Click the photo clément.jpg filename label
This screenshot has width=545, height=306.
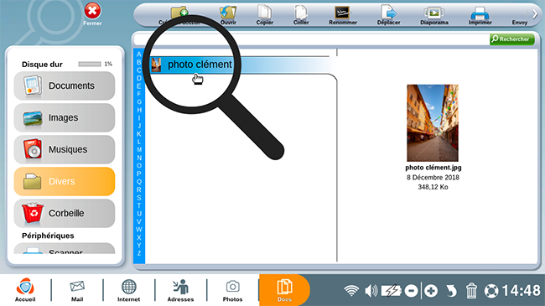coord(433,168)
